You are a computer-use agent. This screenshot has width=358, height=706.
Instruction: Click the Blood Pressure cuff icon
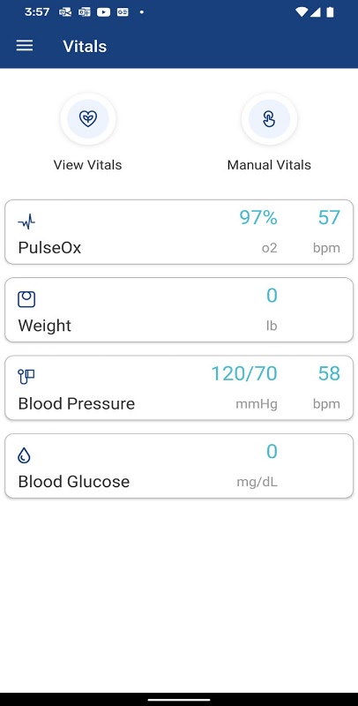click(26, 377)
